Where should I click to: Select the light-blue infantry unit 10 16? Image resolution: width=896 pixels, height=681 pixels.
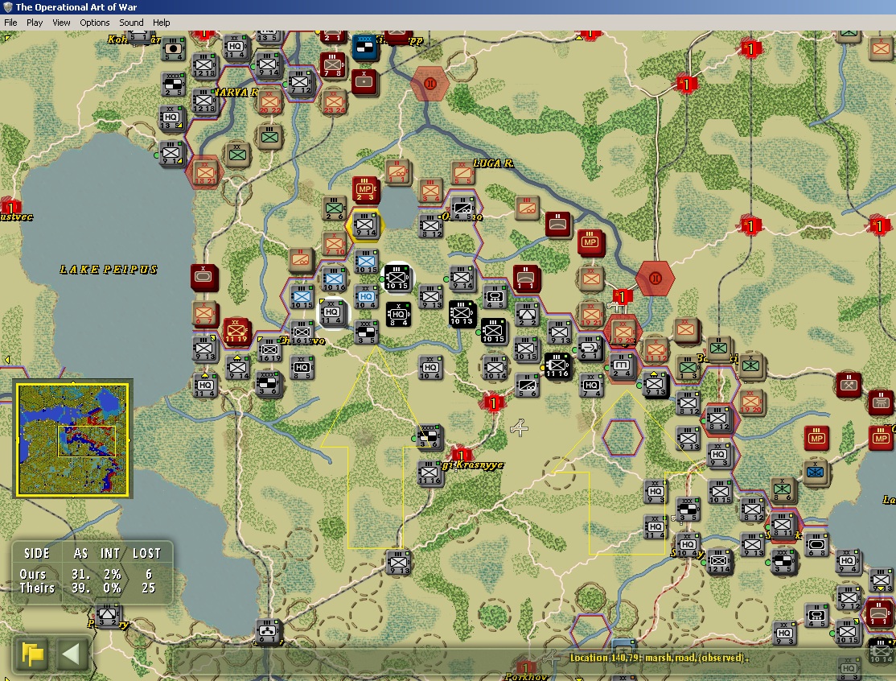pyautogui.click(x=335, y=279)
